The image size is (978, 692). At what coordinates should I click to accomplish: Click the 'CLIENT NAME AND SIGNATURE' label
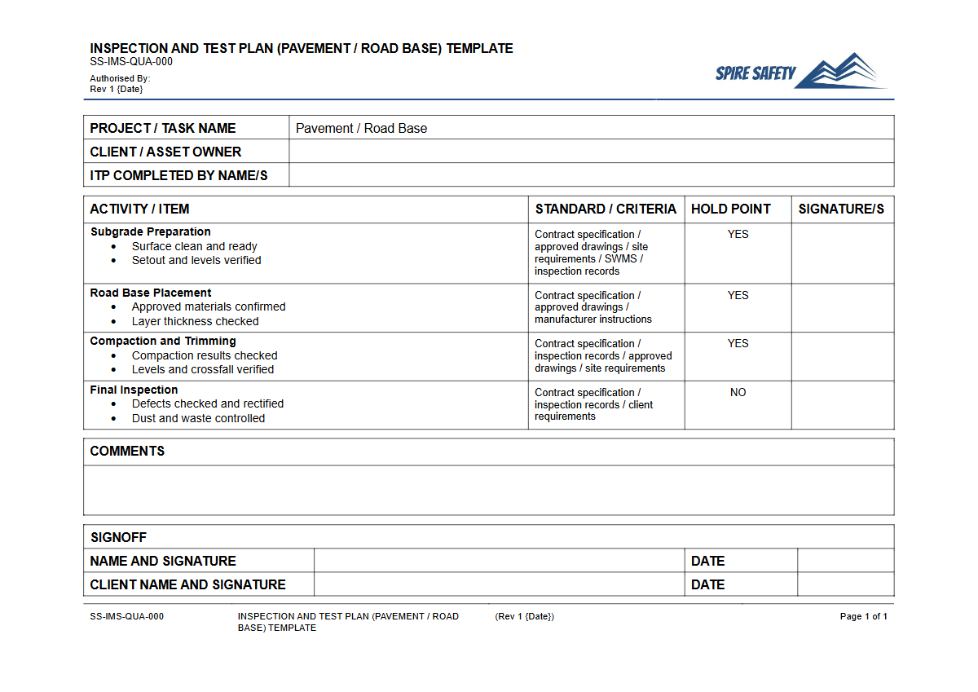[x=187, y=584]
